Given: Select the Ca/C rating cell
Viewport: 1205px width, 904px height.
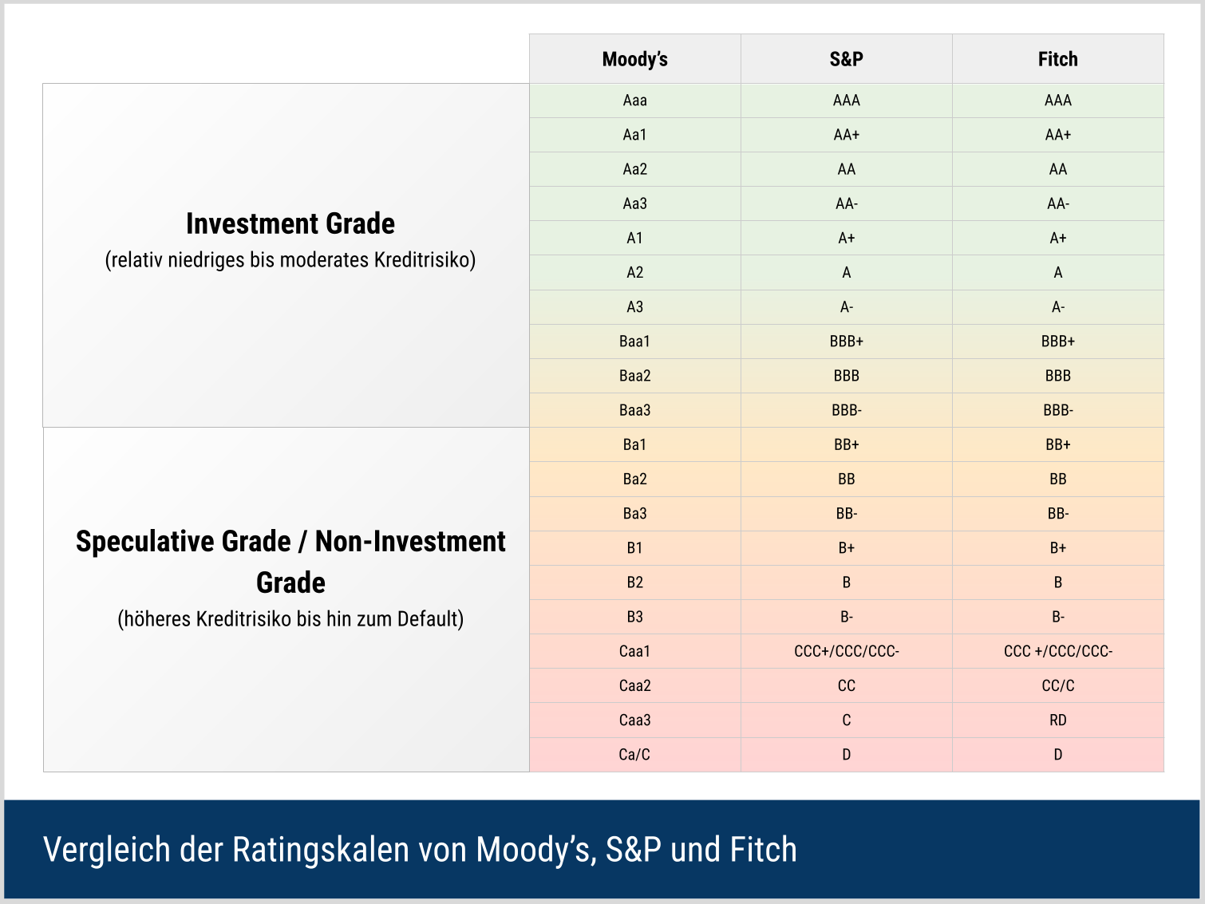Looking at the screenshot, I should [x=635, y=755].
